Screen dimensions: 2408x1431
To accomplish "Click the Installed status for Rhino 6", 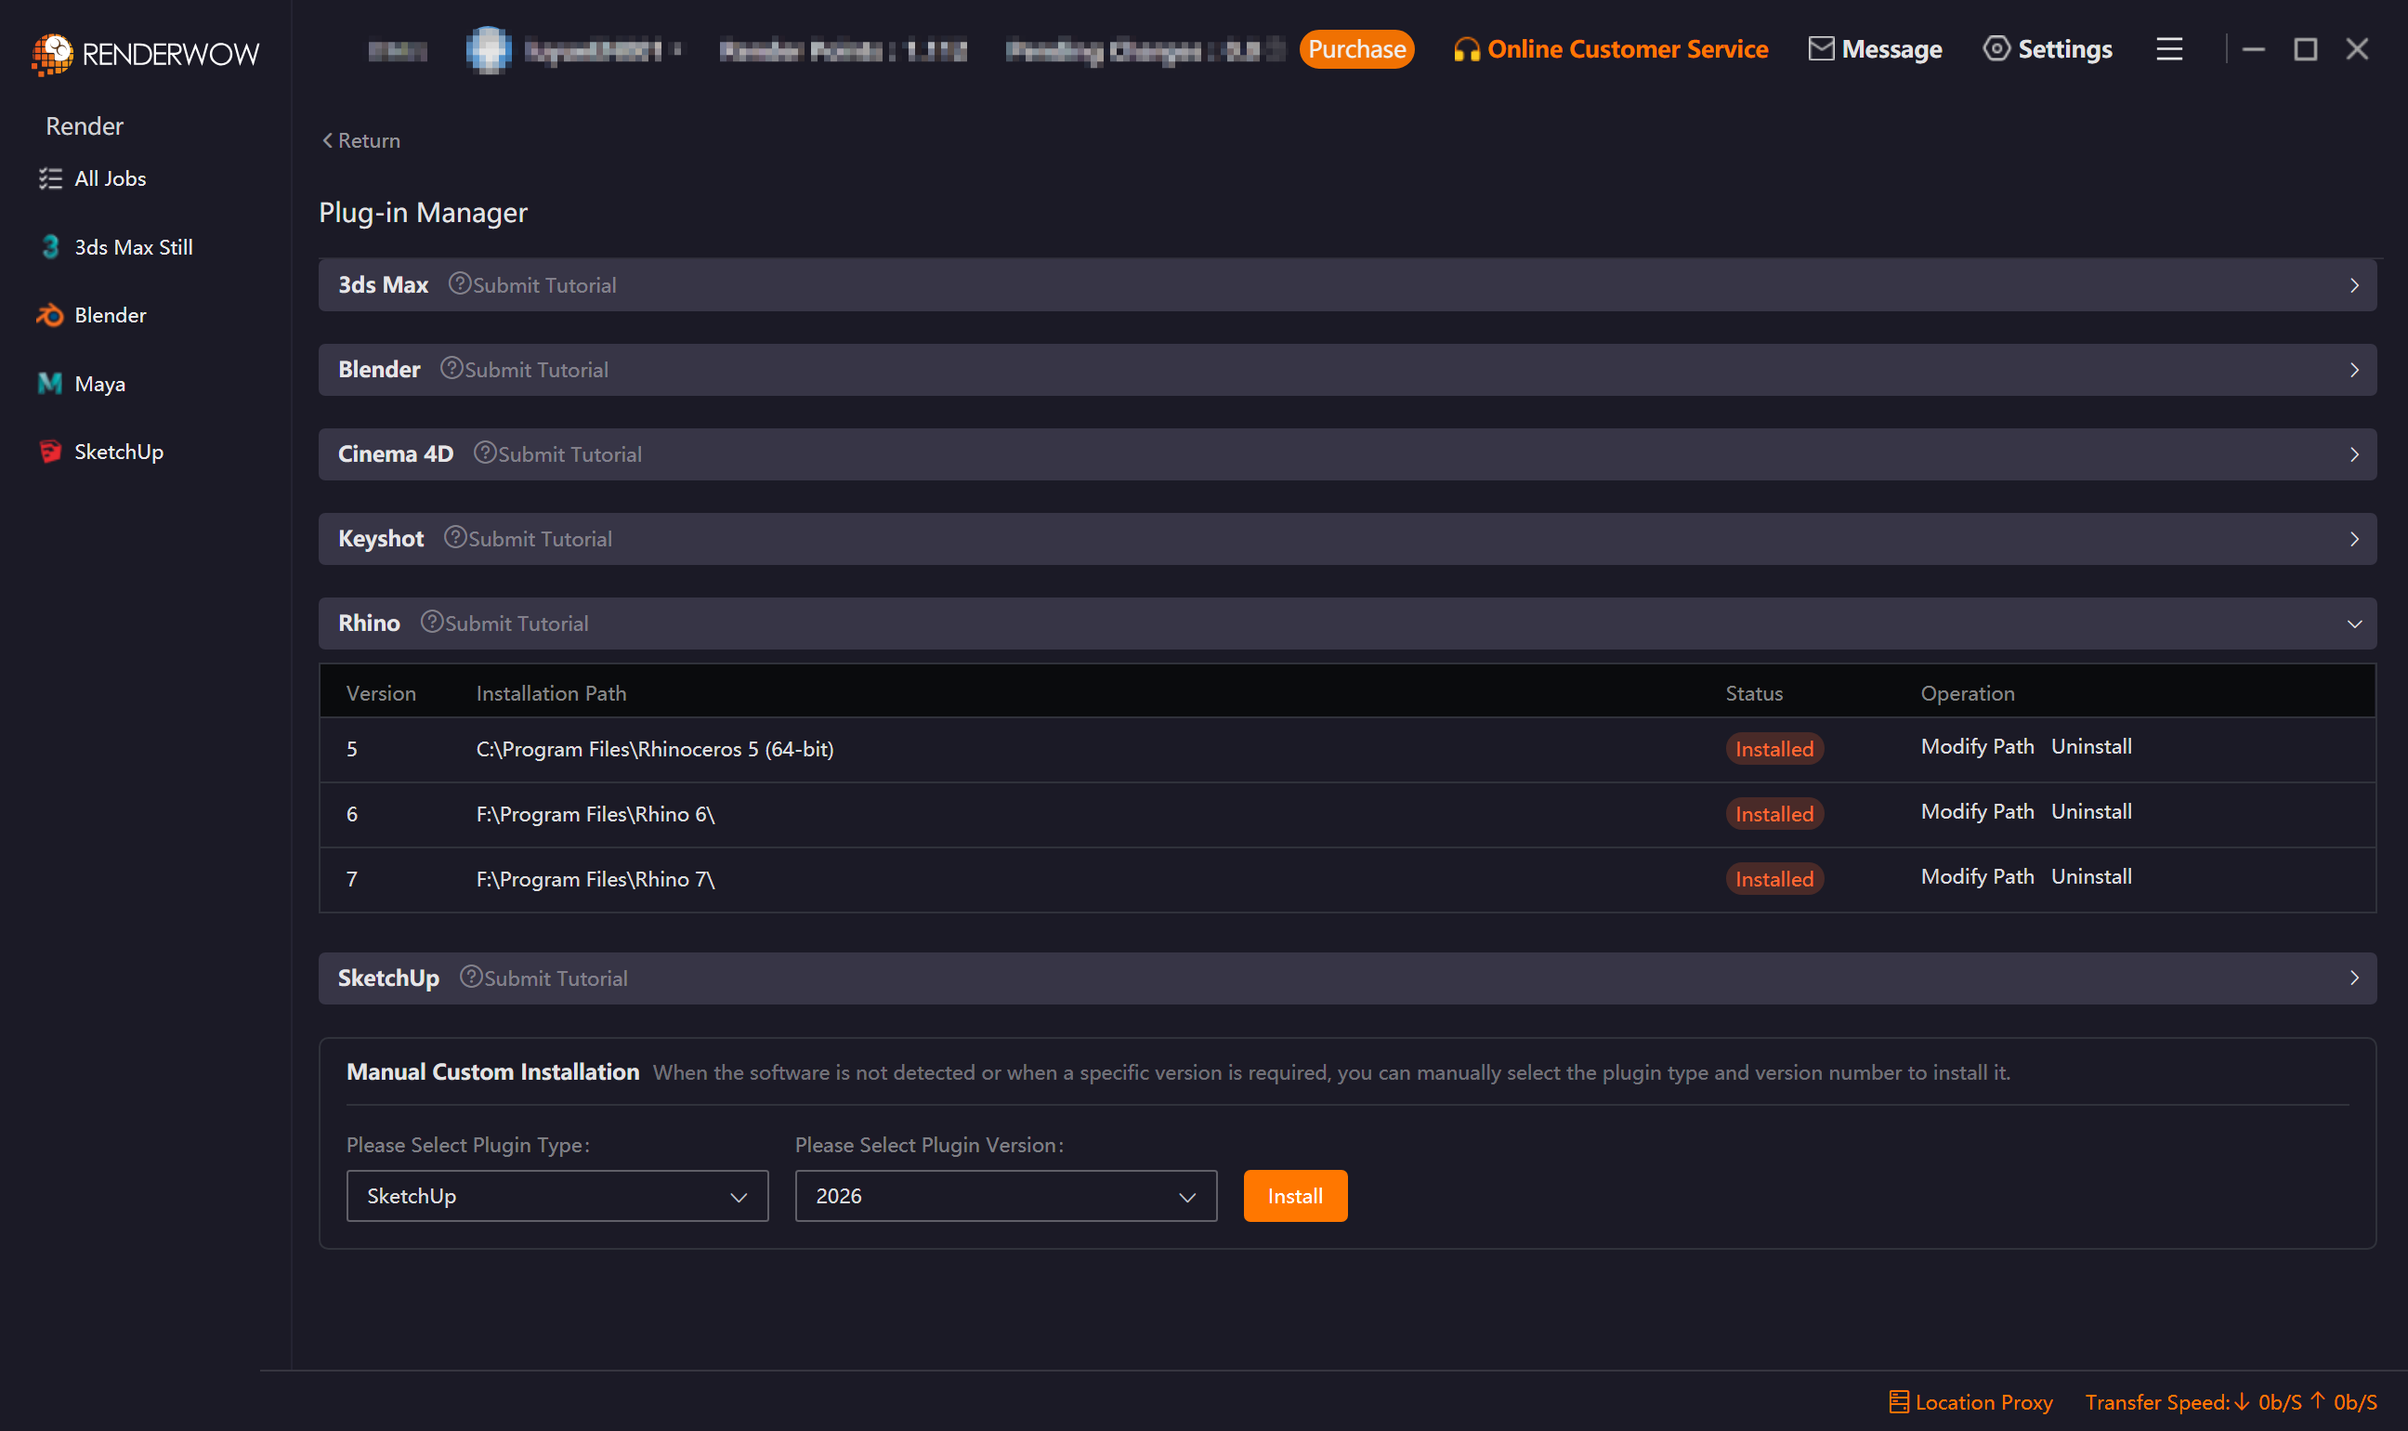I will tap(1773, 814).
